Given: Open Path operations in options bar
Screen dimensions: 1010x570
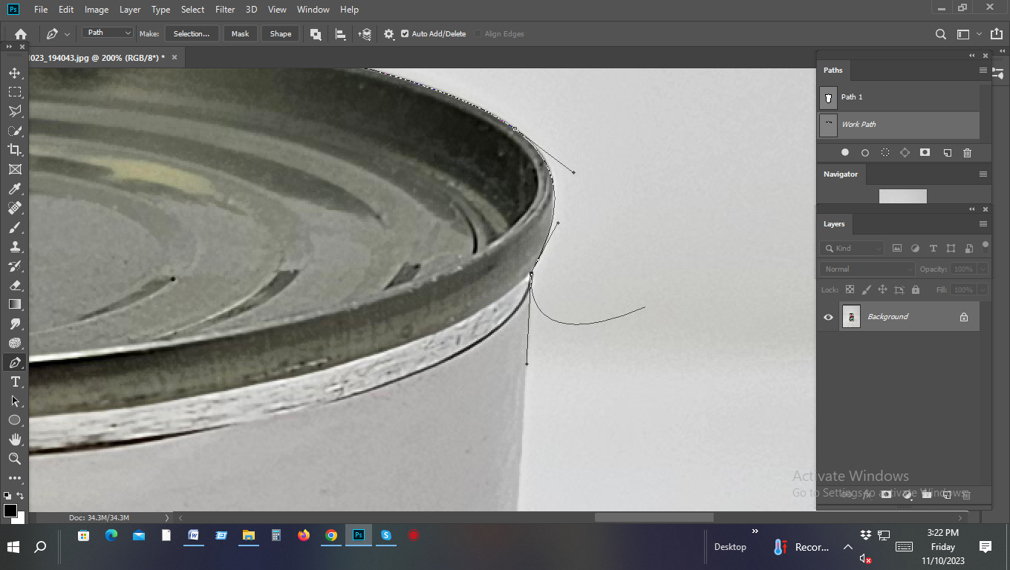Looking at the screenshot, I should (x=316, y=33).
